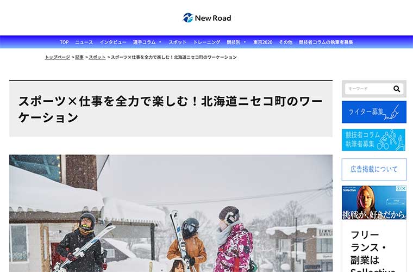This screenshot has width=413, height=272.
Task: Open the 競技者コラム執筆者募集 banner
Action: [x=373, y=140]
